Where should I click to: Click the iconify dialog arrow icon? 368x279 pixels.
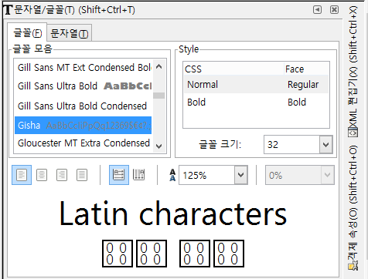coord(317,10)
